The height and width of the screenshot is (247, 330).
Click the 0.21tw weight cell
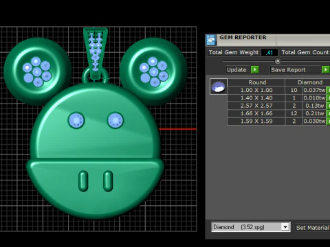tap(314, 113)
